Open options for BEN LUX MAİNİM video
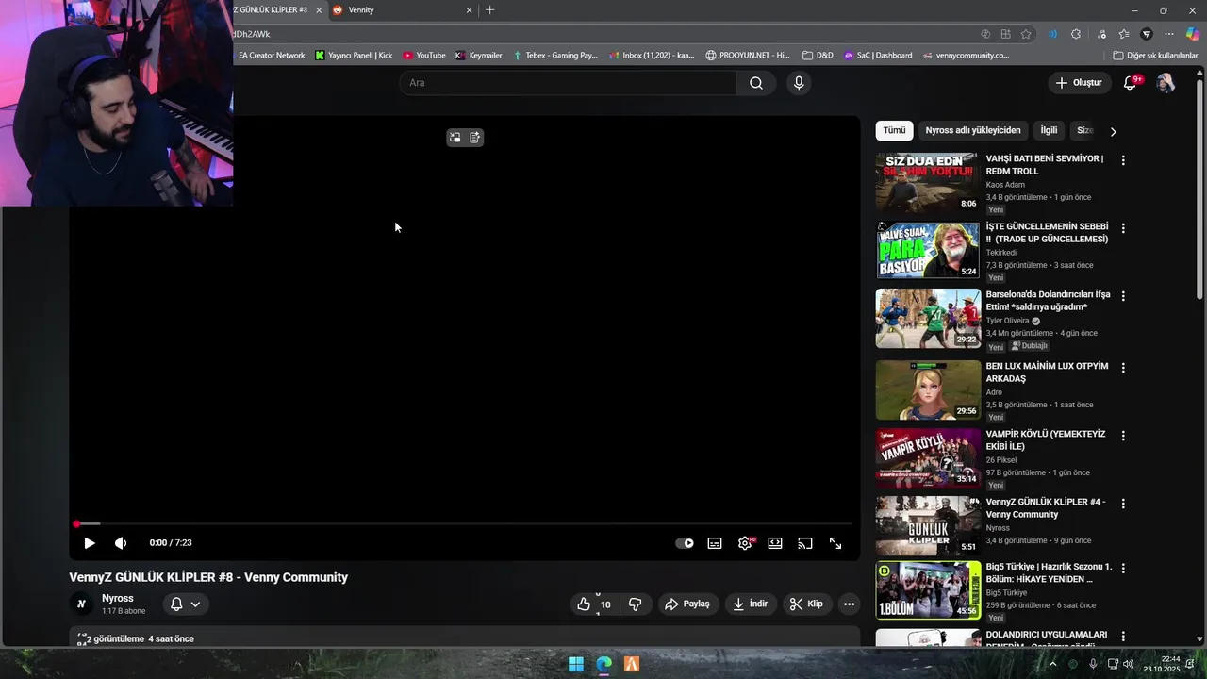 tap(1123, 368)
